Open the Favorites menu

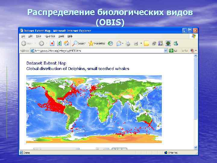click(x=50, y=36)
